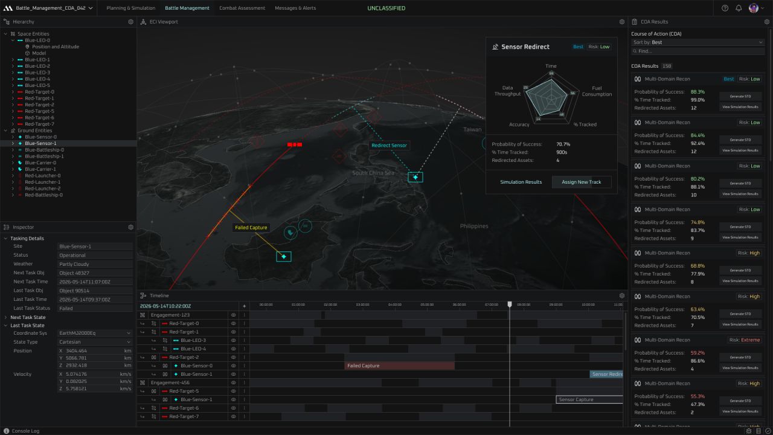This screenshot has height=435, width=773.
Task: View Simulation Results for the 84.4% COA
Action: click(x=740, y=150)
